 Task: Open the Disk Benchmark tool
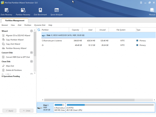[x=40, y=12]
